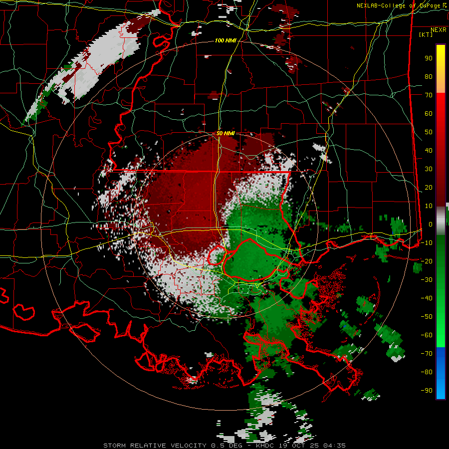Click the -80 value on the velocity scale

(427, 372)
